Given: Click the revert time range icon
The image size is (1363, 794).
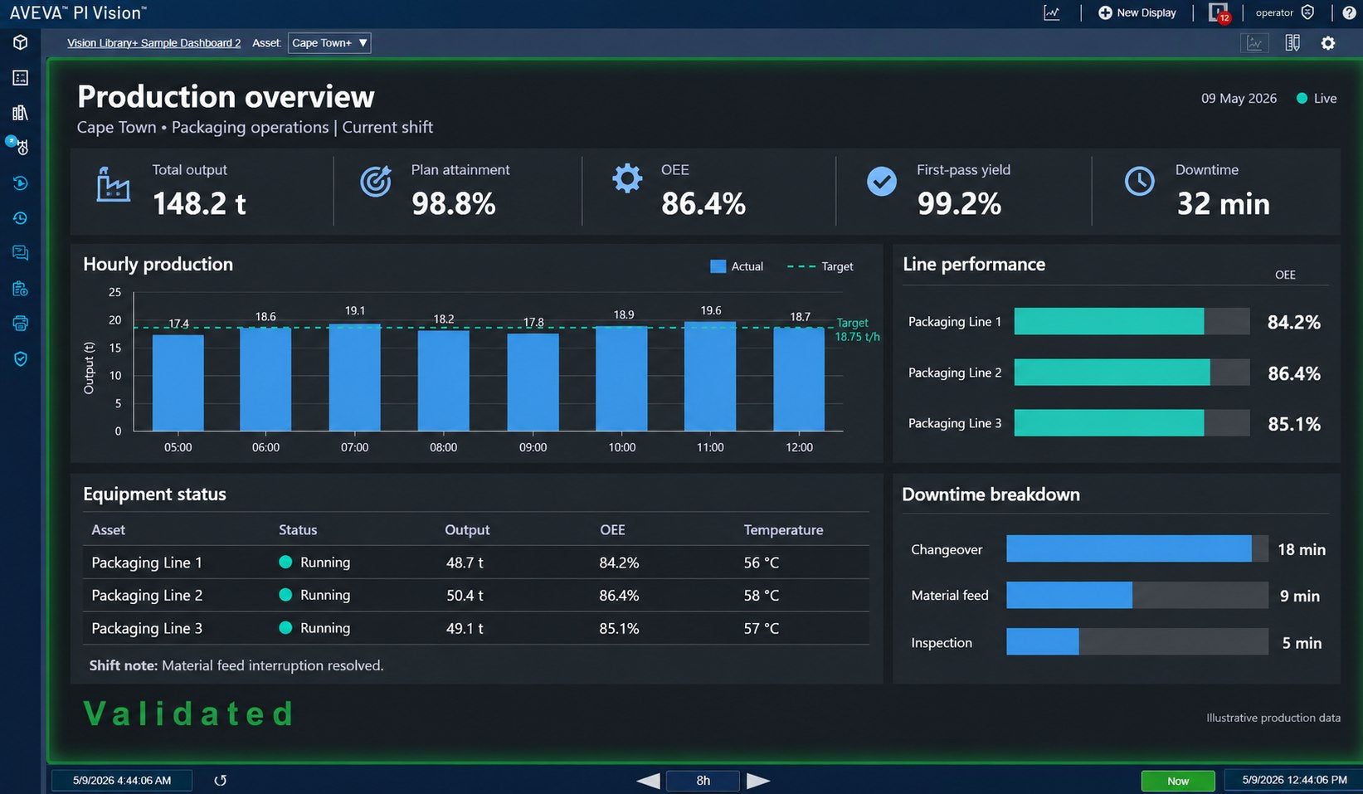Looking at the screenshot, I should (220, 780).
